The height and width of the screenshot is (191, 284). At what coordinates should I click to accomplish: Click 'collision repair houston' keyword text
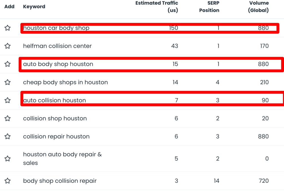(56, 137)
